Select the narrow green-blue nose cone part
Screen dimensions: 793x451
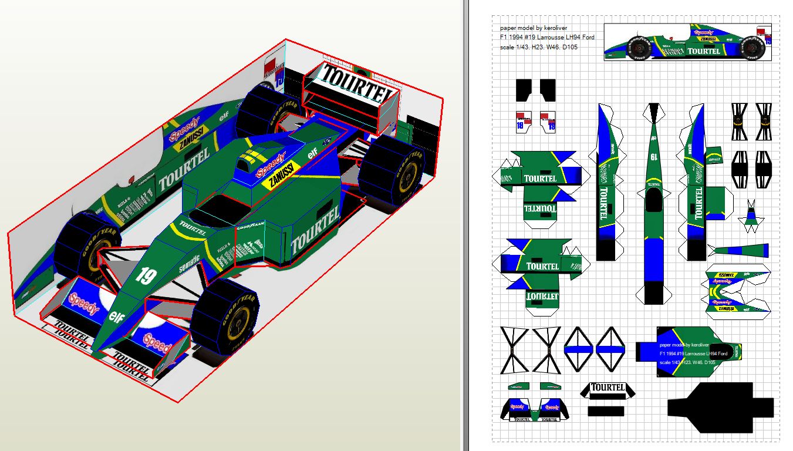[738, 250]
